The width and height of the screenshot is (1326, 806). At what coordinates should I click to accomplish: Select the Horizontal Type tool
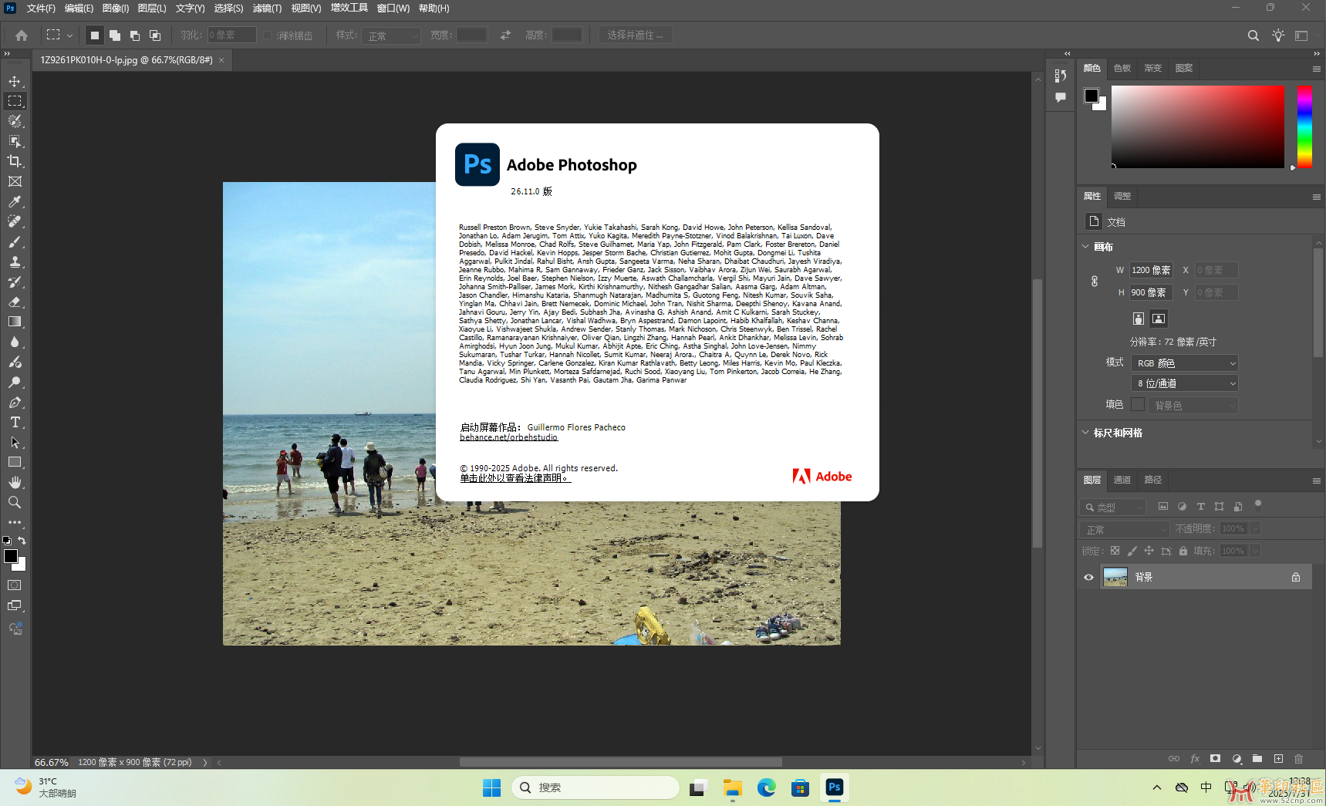click(15, 422)
